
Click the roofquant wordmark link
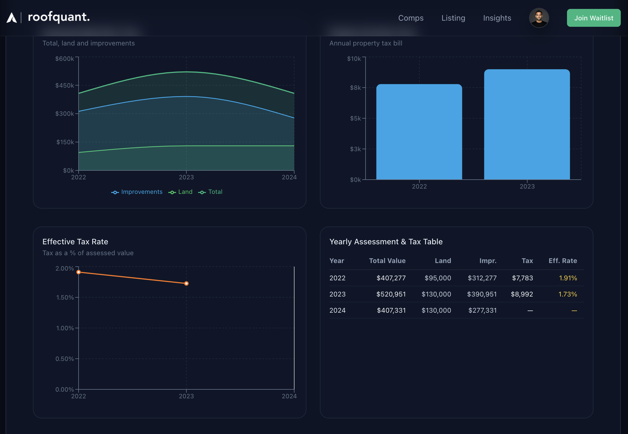coord(59,17)
